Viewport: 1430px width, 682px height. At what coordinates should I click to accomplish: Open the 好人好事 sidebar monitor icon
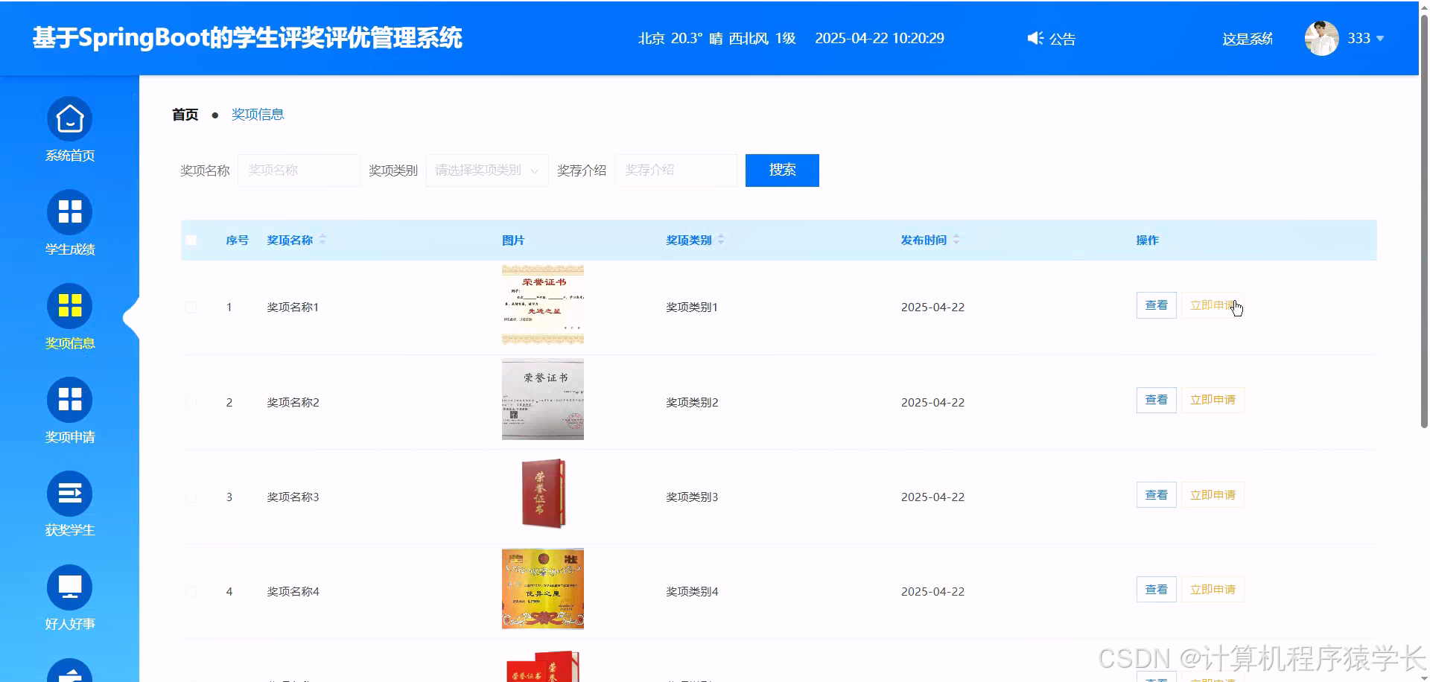[x=70, y=587]
